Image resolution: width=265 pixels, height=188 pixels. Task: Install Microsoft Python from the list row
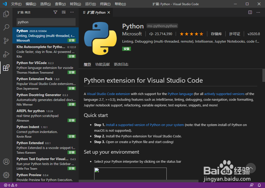[72, 40]
